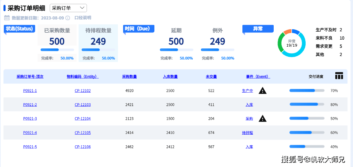Sort by 采购订单号-顶次 column header
The width and height of the screenshot is (353, 167).
(x=30, y=77)
